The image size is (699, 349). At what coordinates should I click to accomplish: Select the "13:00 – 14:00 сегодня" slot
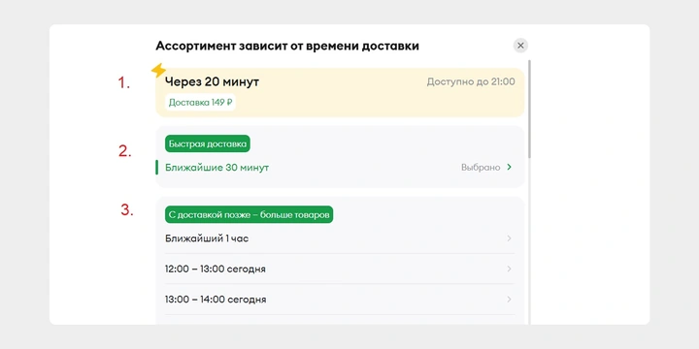click(340, 300)
